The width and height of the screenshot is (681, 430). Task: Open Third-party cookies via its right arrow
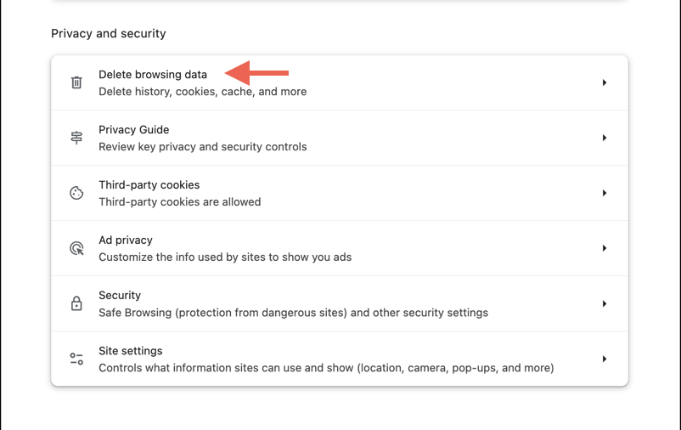[604, 193]
